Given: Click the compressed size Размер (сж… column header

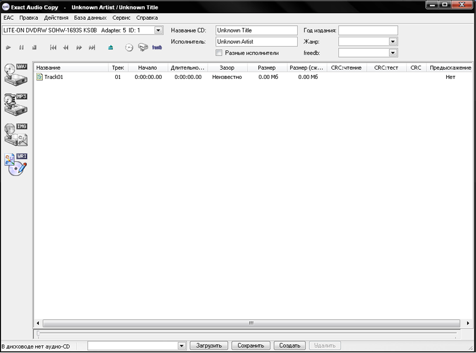Looking at the screenshot, I should pos(307,67).
